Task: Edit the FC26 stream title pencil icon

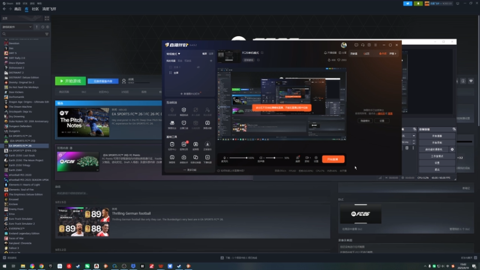Action: point(262,53)
